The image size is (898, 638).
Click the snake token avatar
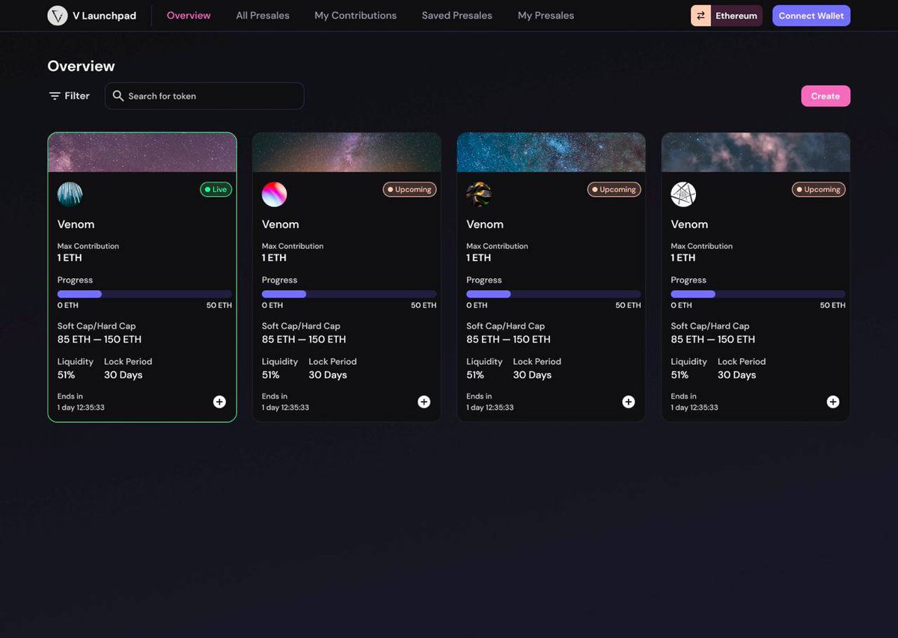pyautogui.click(x=479, y=194)
